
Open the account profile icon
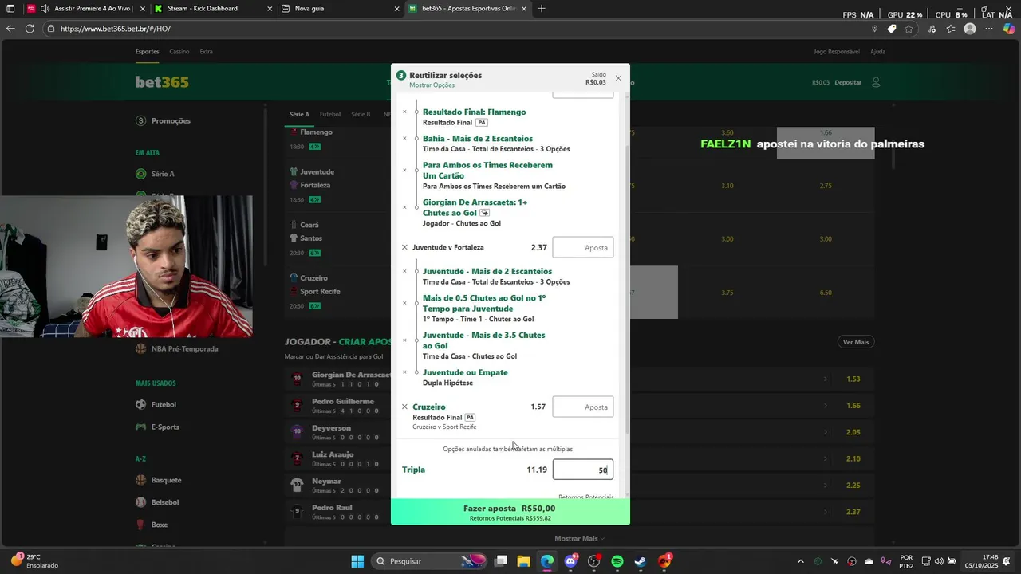click(x=876, y=82)
